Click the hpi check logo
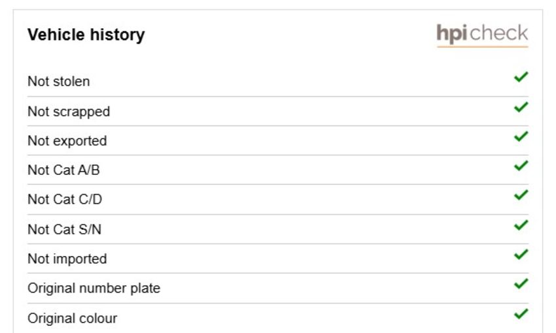556x333 pixels. (482, 35)
